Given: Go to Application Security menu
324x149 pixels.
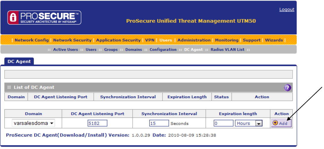Looking at the screenshot, I should pyautogui.click(x=118, y=40).
